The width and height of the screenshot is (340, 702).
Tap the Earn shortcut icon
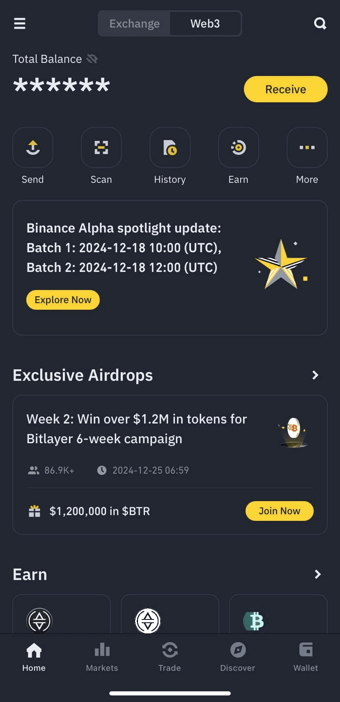(x=239, y=147)
